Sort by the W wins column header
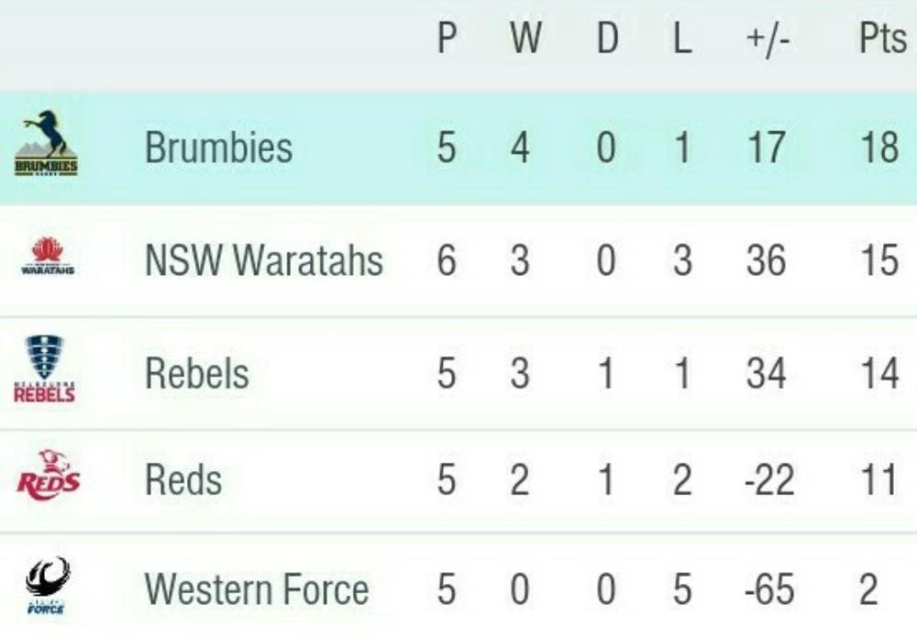Image resolution: width=917 pixels, height=638 pixels. coord(525,38)
